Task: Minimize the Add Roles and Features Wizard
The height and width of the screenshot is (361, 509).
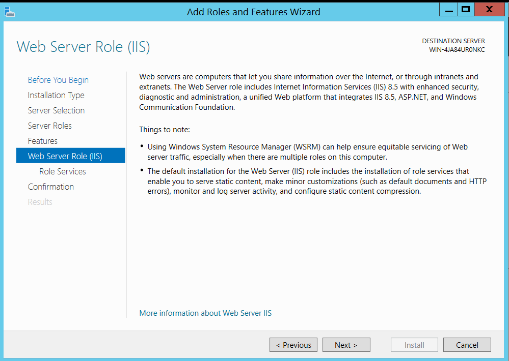Action: (x=448, y=10)
